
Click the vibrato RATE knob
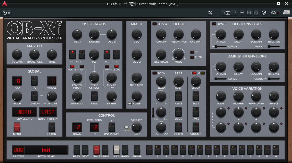tap(136, 128)
